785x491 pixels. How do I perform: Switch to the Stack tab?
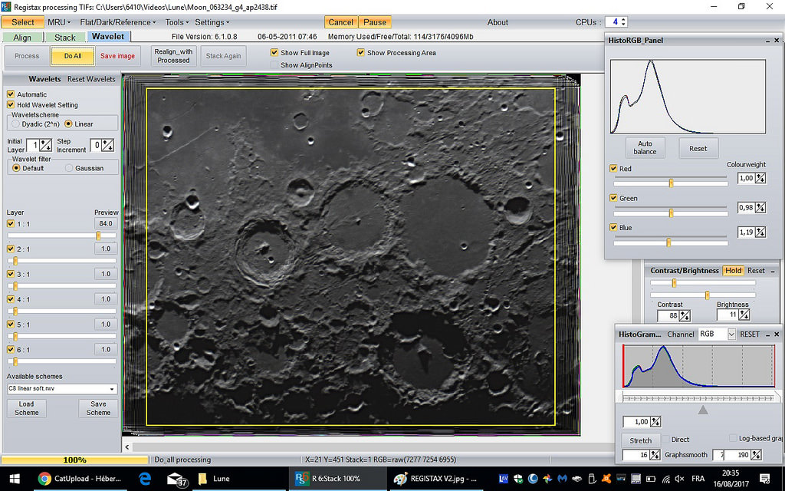(65, 37)
